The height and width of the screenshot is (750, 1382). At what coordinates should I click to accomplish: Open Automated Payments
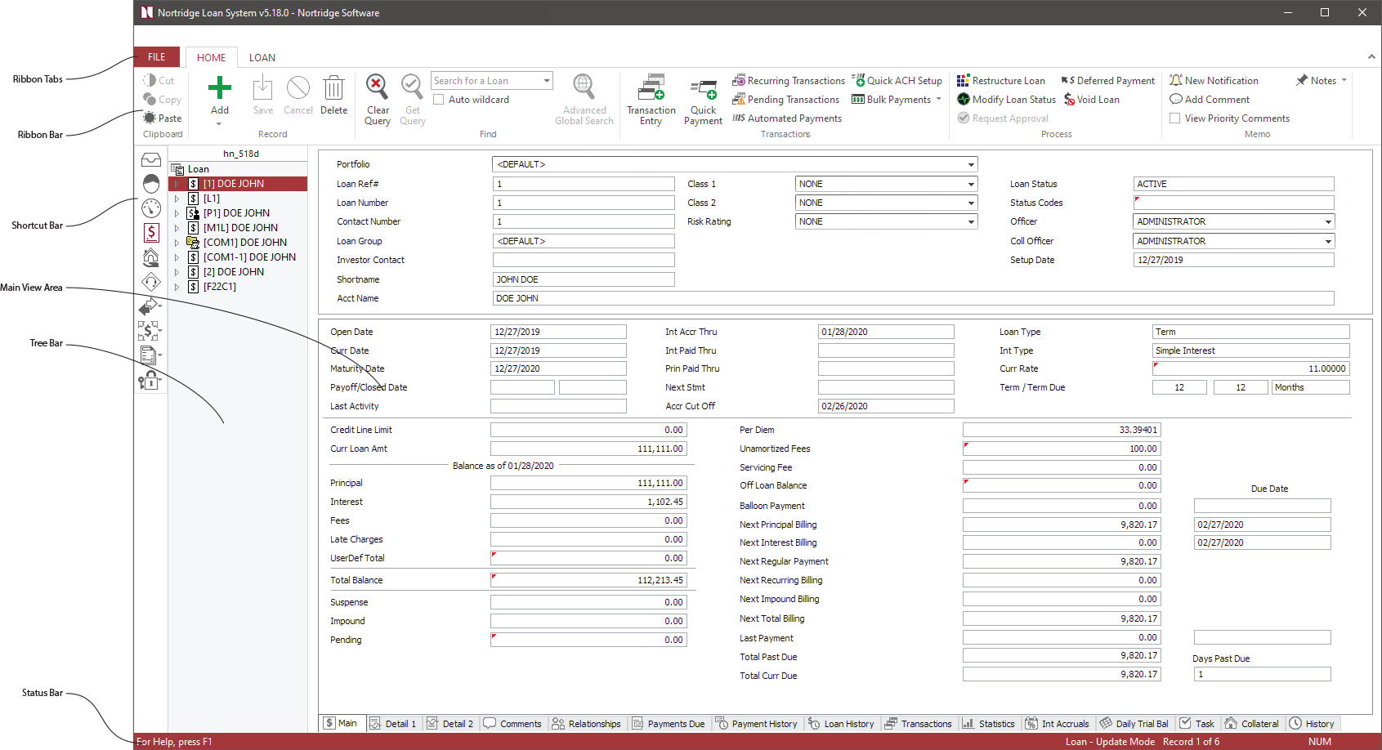(x=786, y=118)
